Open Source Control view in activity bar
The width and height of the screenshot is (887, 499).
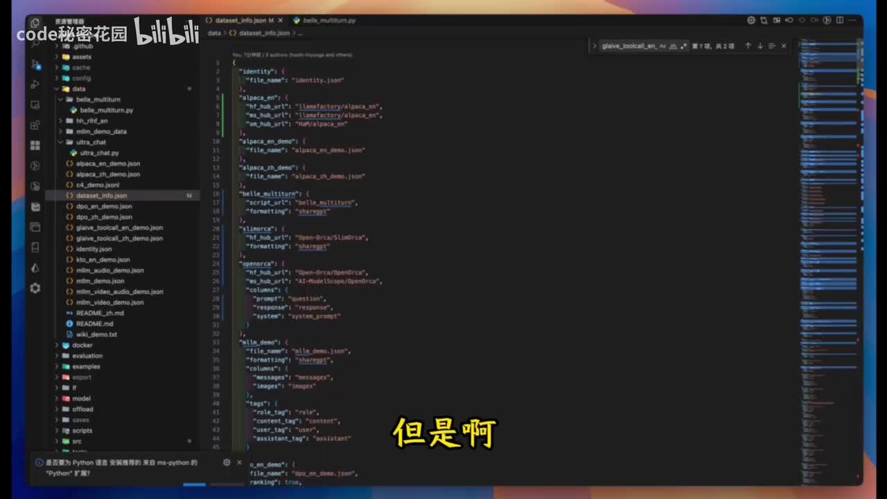[x=35, y=64]
